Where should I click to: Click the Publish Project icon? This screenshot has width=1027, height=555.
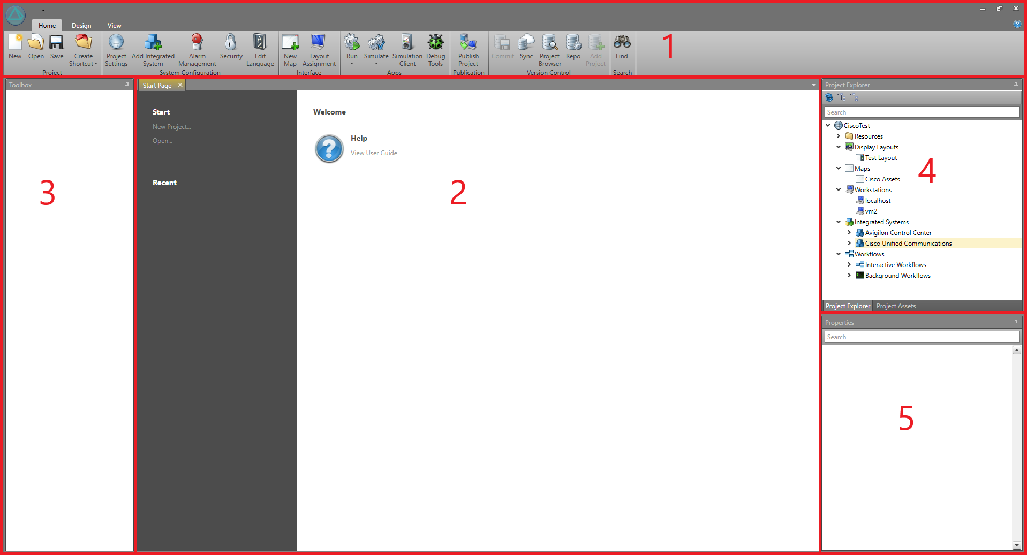coord(468,43)
